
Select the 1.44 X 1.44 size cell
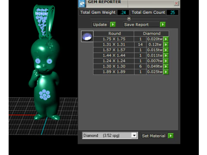point(114,56)
